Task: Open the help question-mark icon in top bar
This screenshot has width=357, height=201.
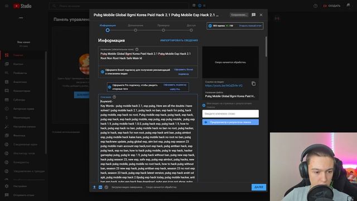Action: tap(315, 6)
